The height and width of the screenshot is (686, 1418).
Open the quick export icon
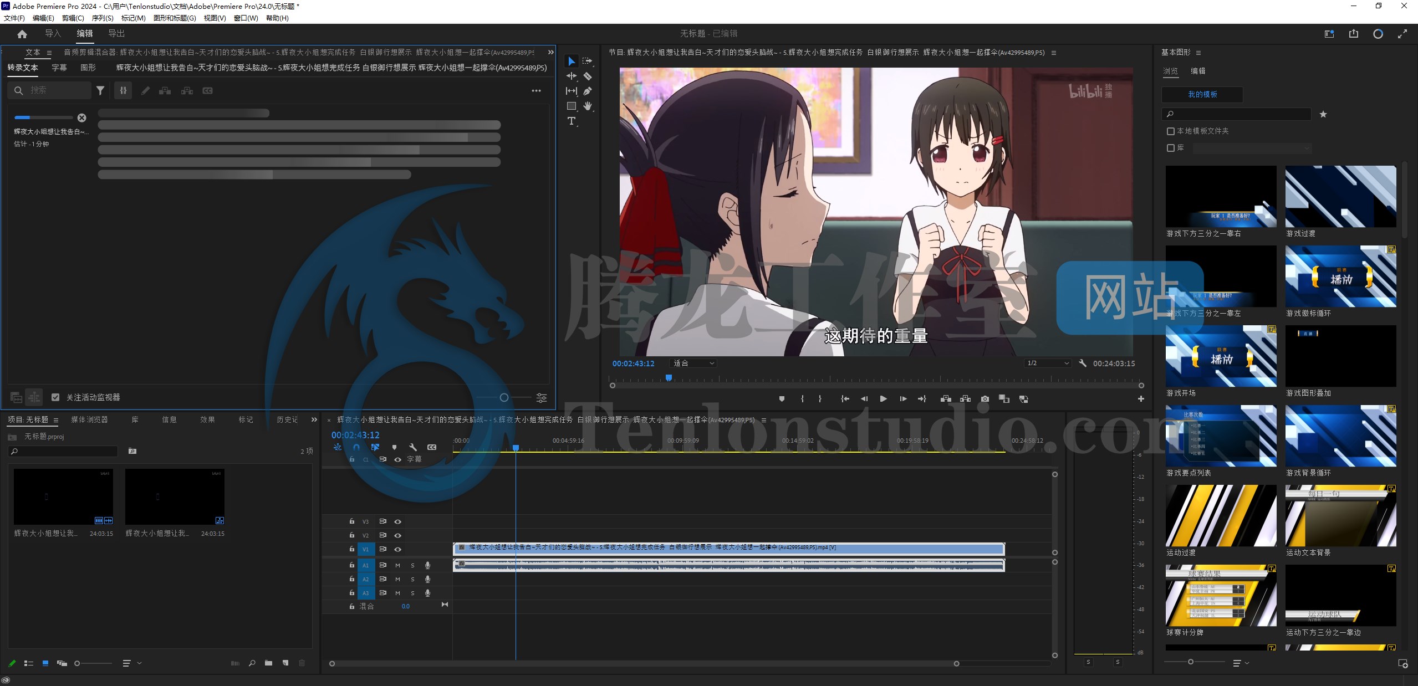pos(1353,34)
